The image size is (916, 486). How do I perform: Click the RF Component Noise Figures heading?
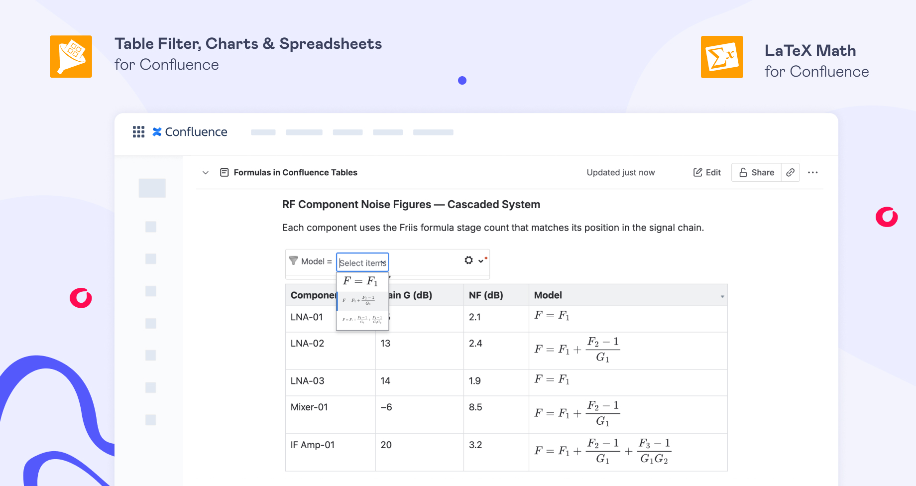click(411, 205)
